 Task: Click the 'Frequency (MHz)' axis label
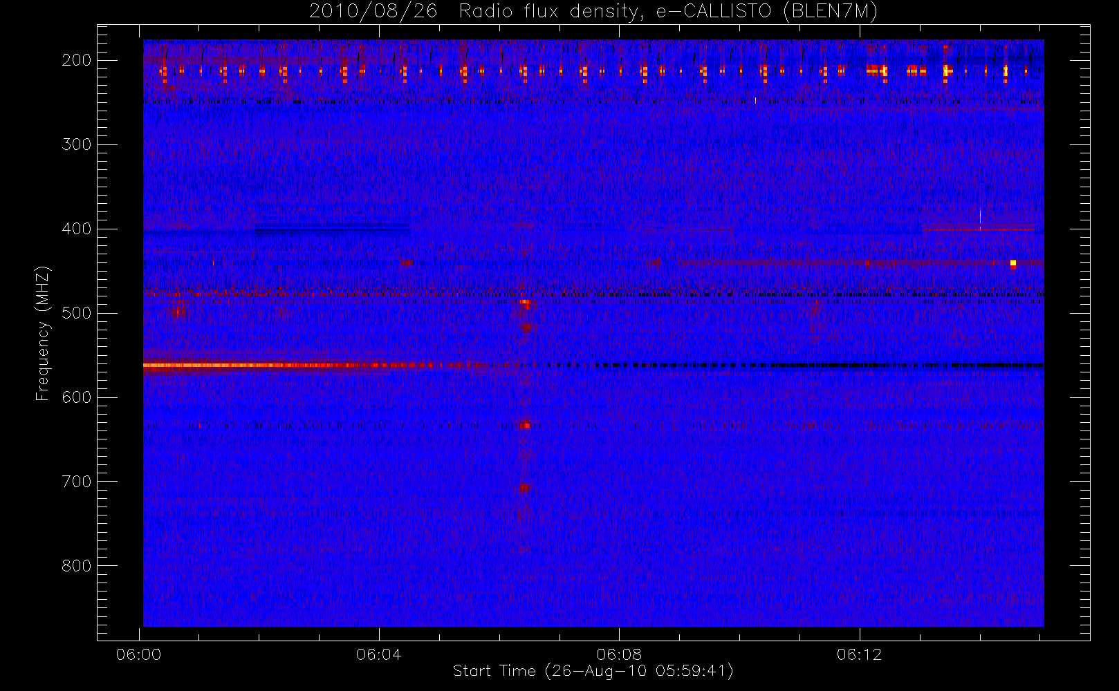pos(43,333)
